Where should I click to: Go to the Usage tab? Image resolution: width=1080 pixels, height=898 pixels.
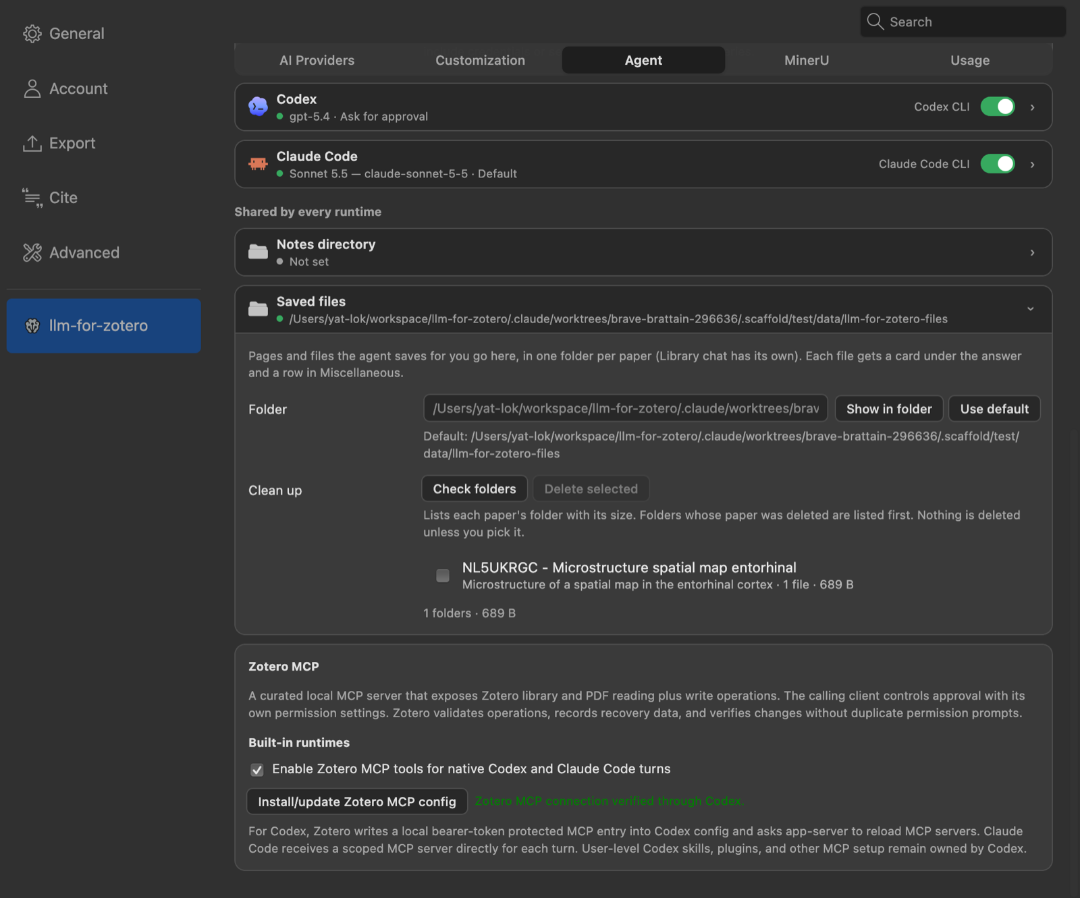[970, 60]
